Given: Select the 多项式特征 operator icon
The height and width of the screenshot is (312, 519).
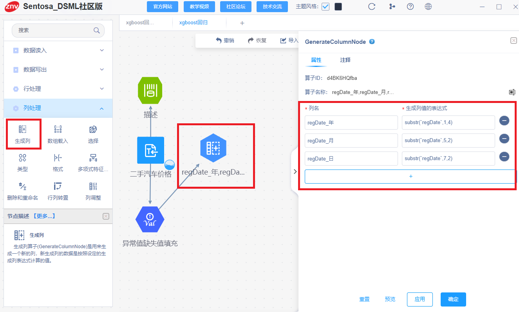Looking at the screenshot, I should (93, 158).
